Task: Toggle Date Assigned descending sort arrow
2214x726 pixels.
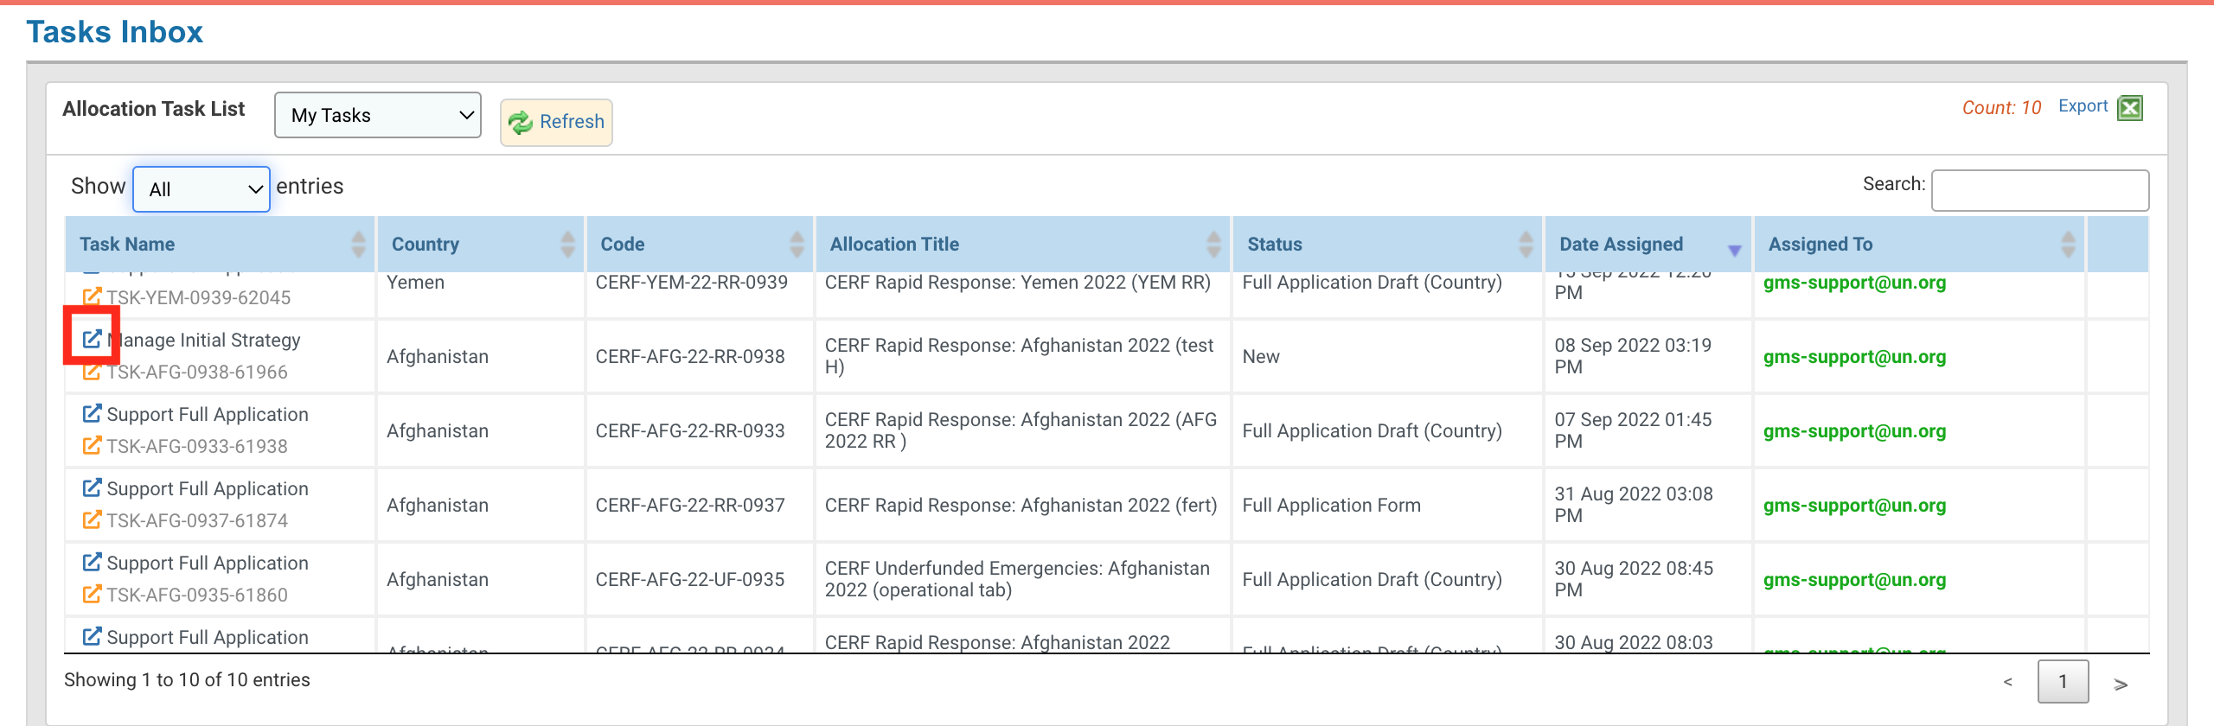Action: point(1734,251)
